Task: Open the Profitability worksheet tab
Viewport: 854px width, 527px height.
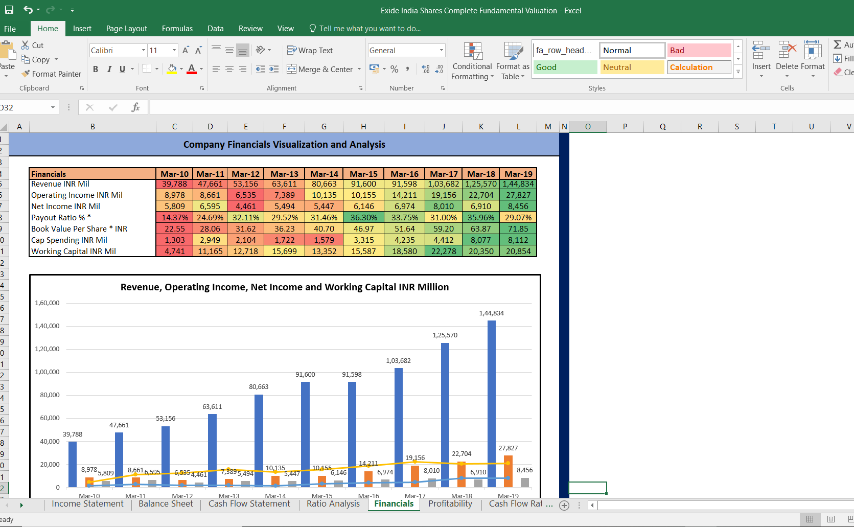Action: 450,504
